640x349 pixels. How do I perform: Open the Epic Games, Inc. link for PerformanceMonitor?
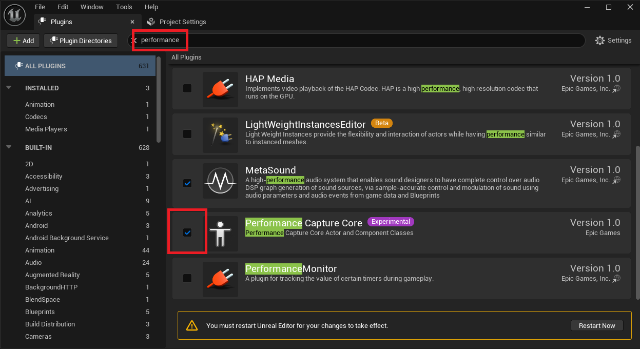(x=591, y=279)
